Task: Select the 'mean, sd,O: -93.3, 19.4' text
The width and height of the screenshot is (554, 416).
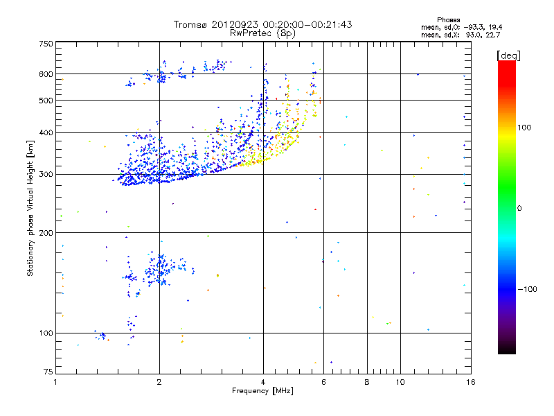Action: tap(461, 27)
